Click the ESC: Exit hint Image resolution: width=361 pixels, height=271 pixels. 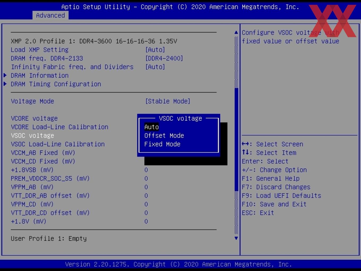[x=258, y=213]
